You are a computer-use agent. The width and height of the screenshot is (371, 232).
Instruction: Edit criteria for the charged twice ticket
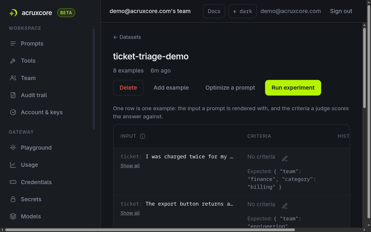pos(285,158)
